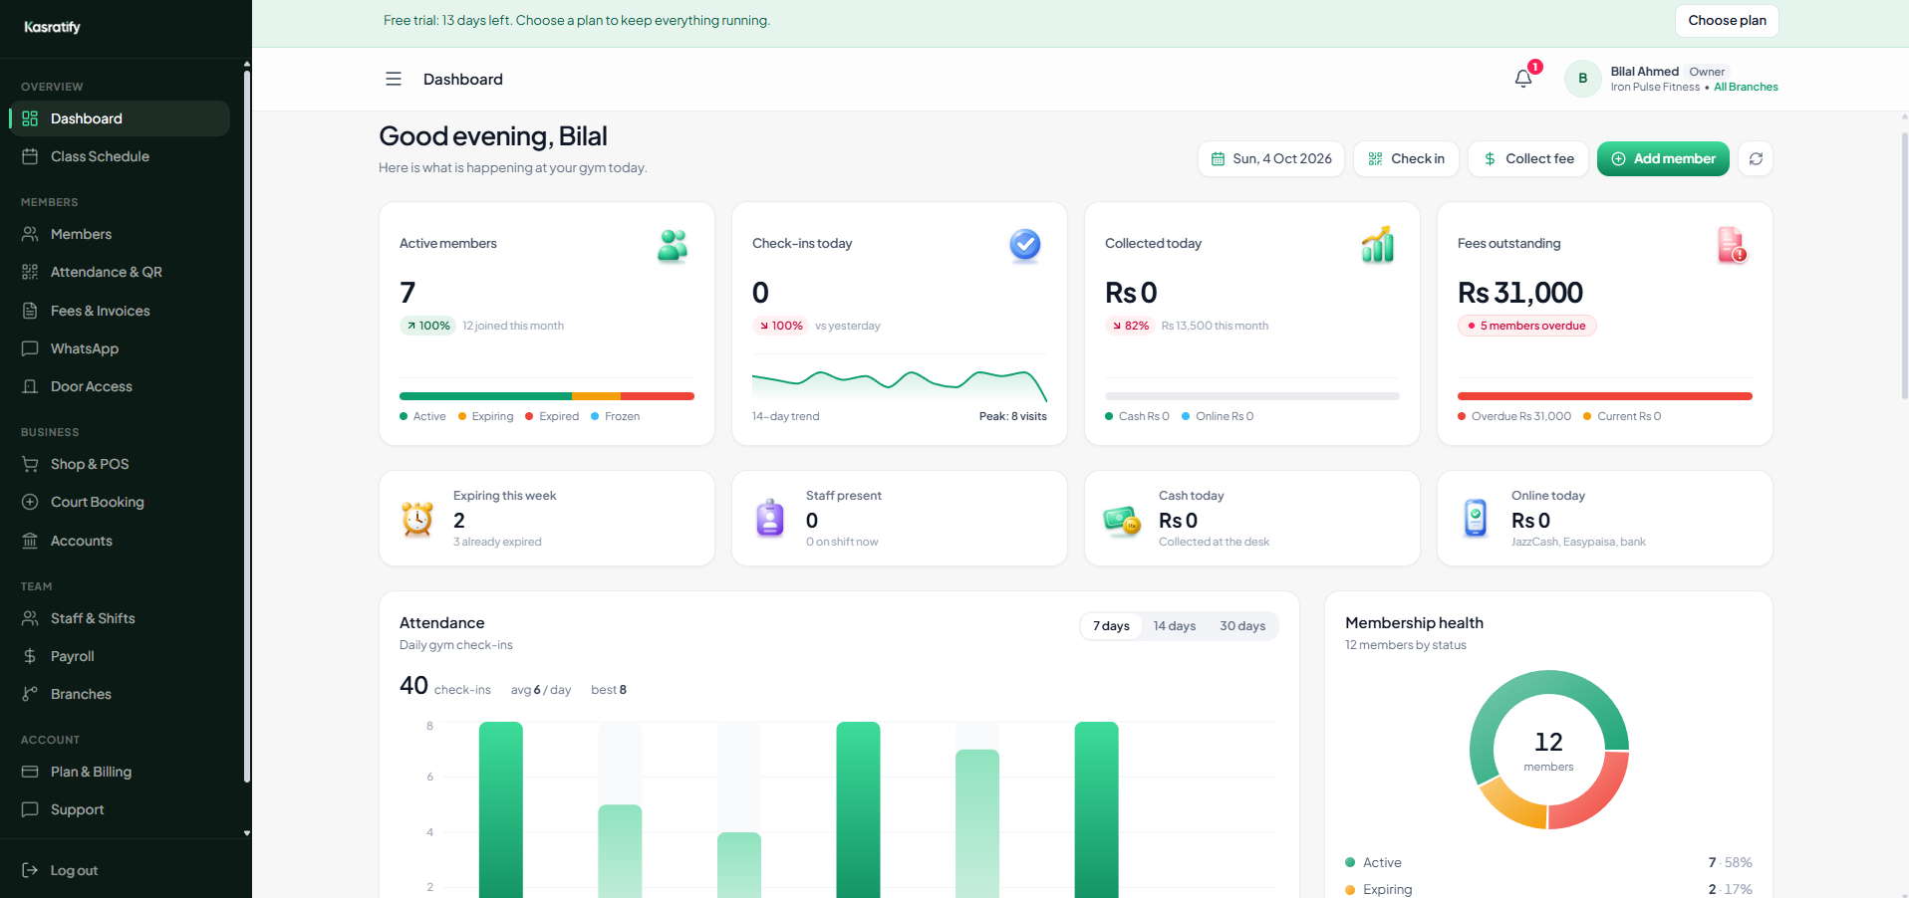Image resolution: width=1909 pixels, height=898 pixels.
Task: Click the Collected today chart icon
Action: click(x=1378, y=245)
